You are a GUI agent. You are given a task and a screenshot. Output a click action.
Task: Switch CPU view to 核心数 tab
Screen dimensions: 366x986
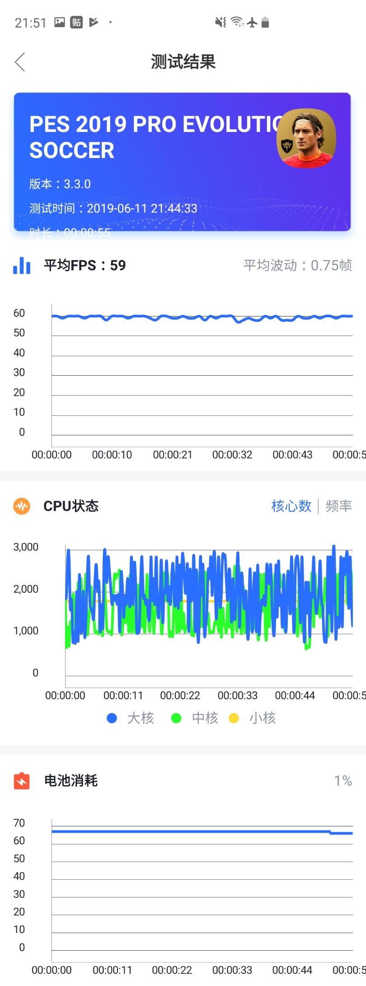click(291, 506)
